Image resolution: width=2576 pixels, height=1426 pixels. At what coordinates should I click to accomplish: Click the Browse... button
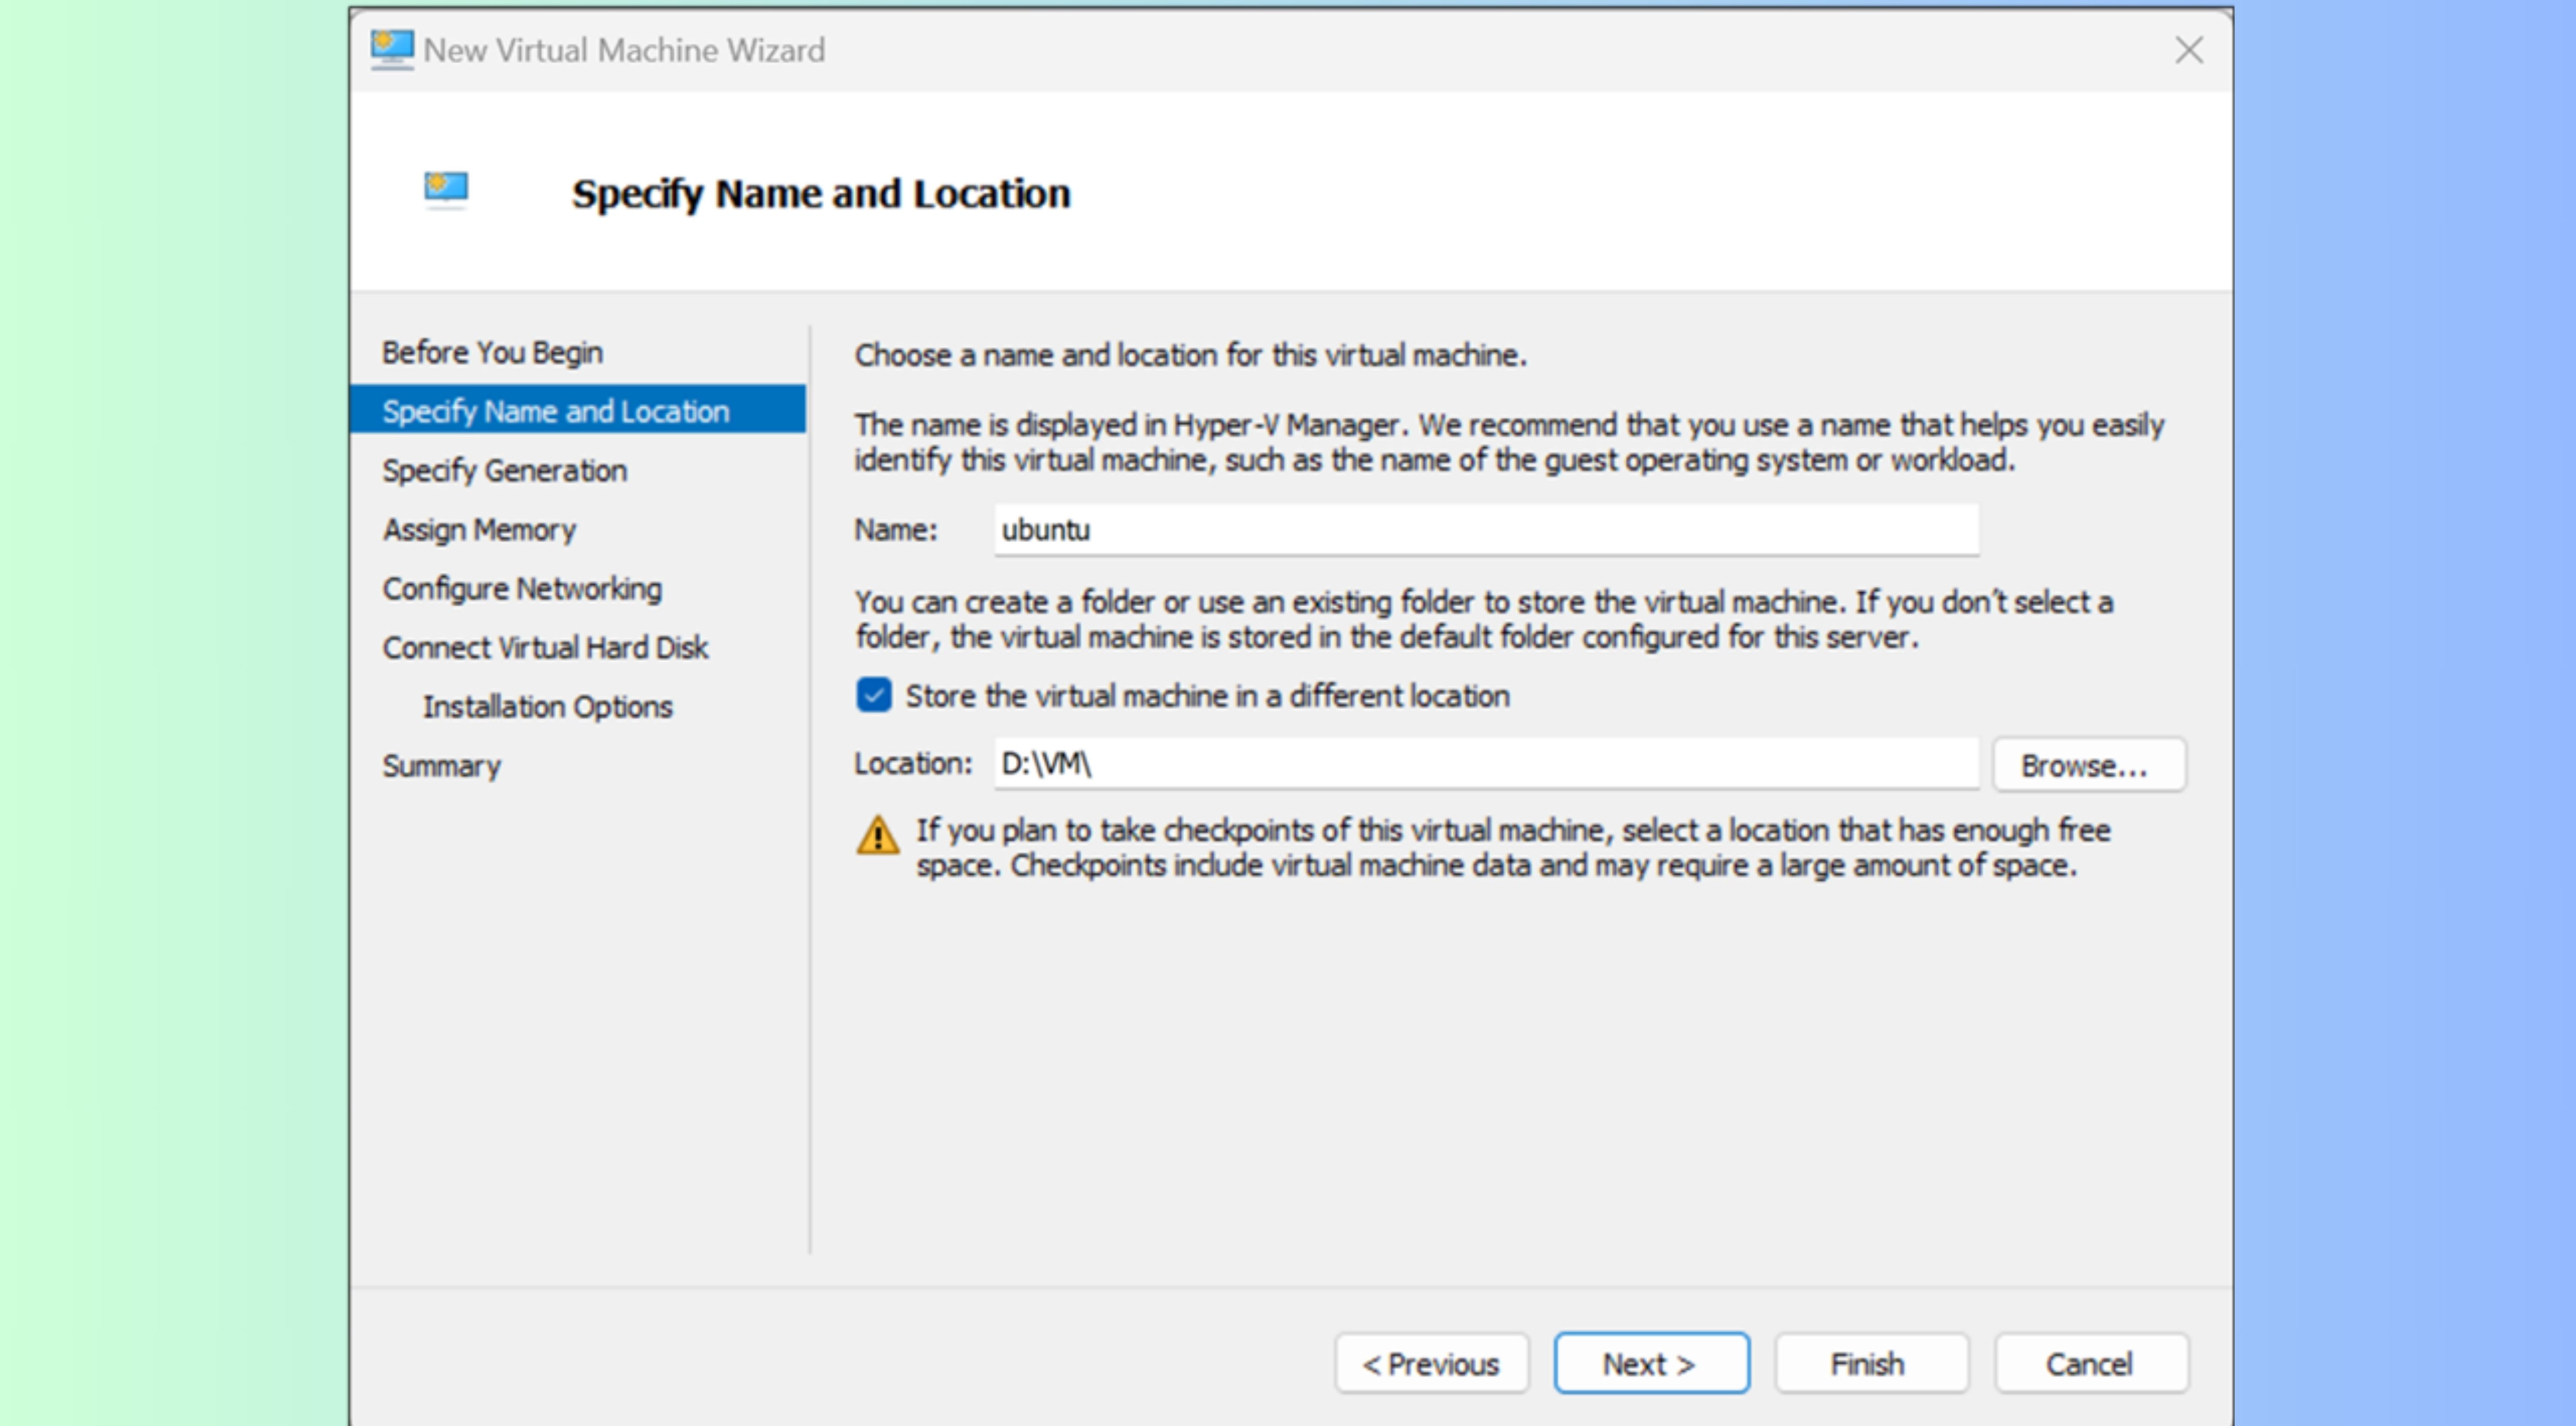pos(2089,765)
